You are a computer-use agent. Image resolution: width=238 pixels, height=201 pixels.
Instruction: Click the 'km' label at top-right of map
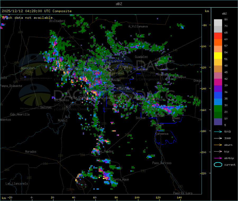tap(207, 11)
